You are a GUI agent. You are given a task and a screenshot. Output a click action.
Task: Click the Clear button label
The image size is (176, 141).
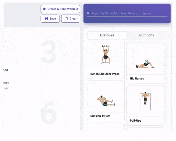click(73, 19)
